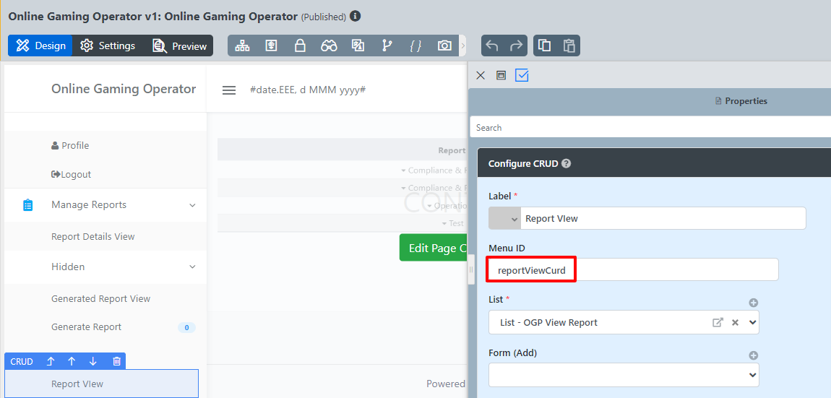Select Report Details View menu link
Image resolution: width=831 pixels, height=398 pixels.
click(x=93, y=237)
